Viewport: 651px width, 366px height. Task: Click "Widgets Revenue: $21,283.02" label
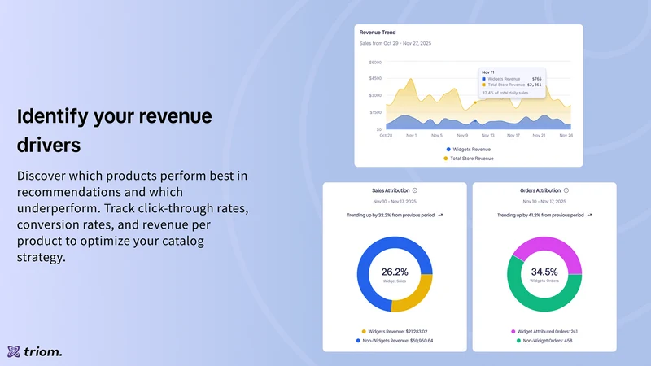pos(398,332)
